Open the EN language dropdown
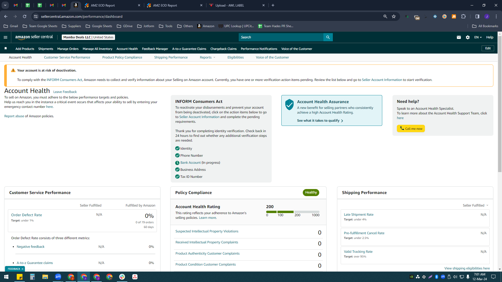 (x=478, y=37)
